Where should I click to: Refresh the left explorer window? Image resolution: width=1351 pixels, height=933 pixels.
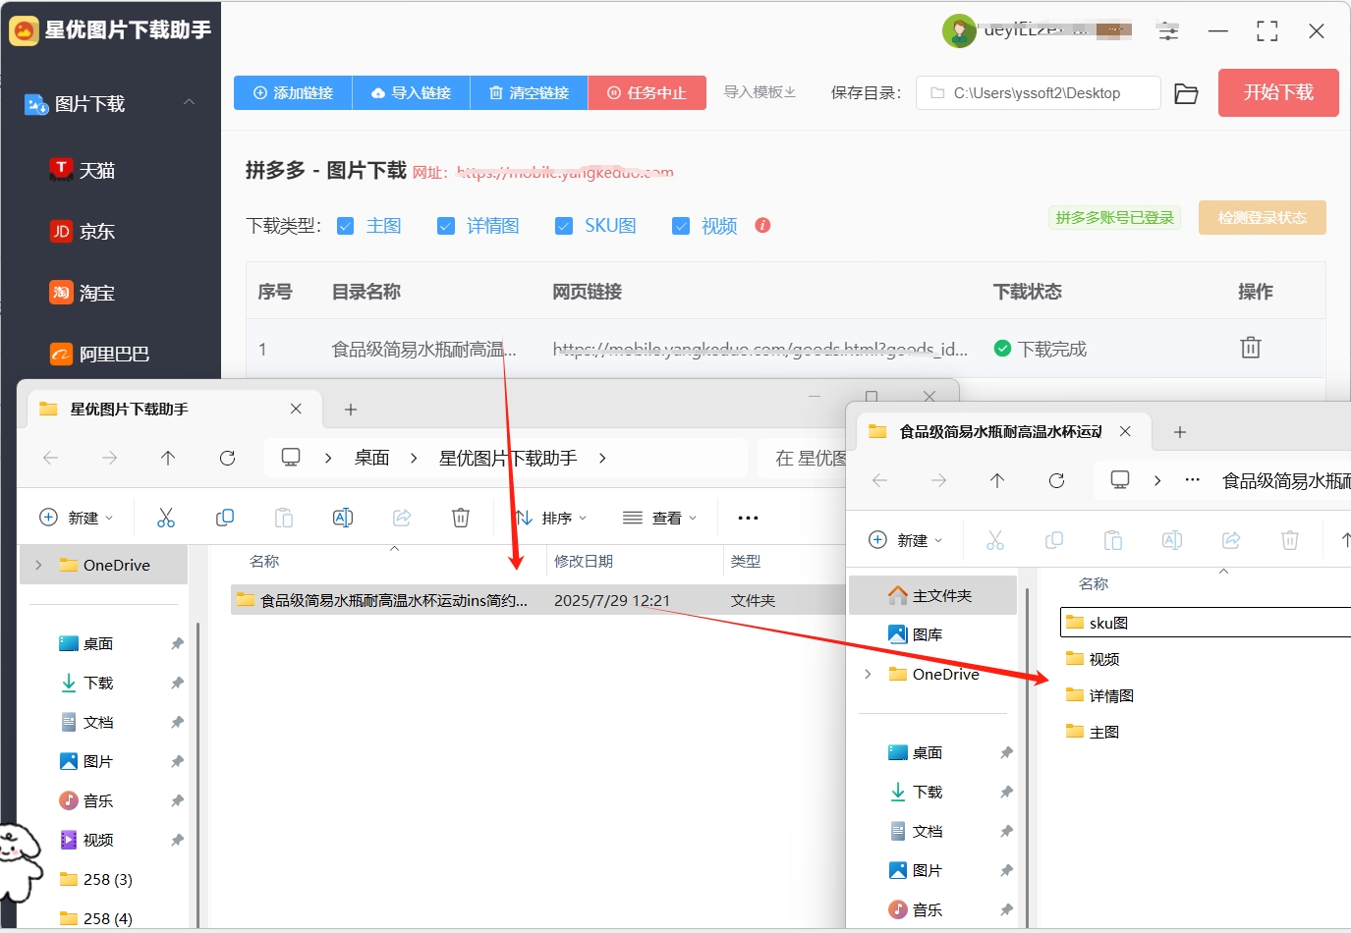click(227, 458)
